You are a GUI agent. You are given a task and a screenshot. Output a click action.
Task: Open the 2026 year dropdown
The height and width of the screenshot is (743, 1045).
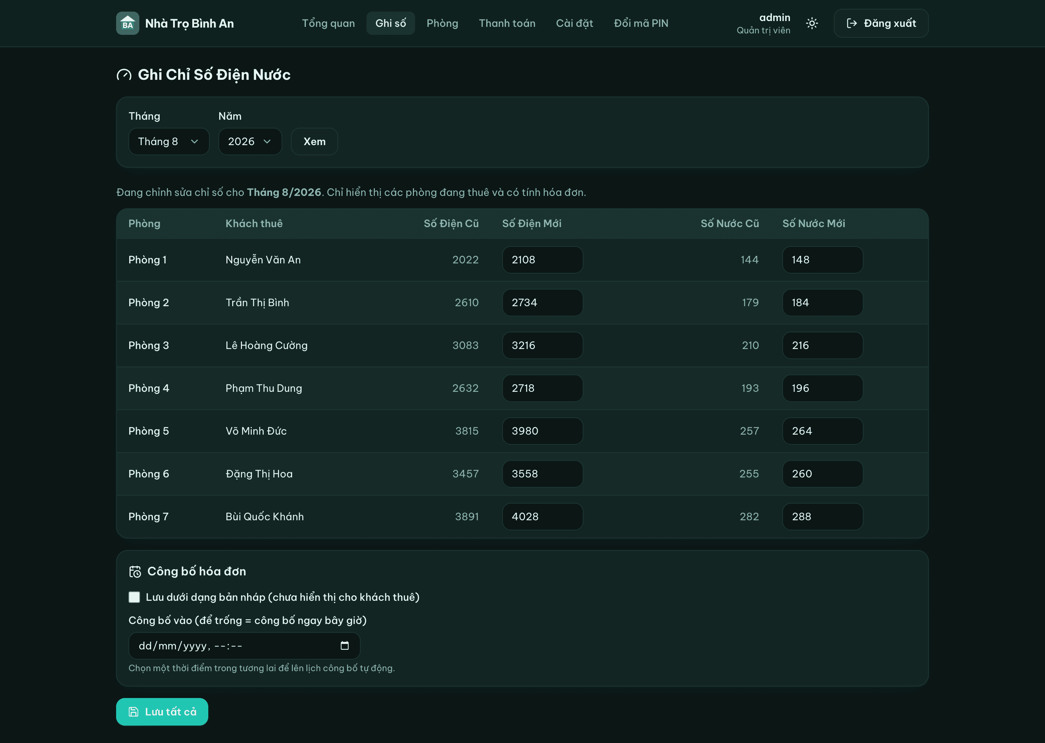tap(250, 142)
